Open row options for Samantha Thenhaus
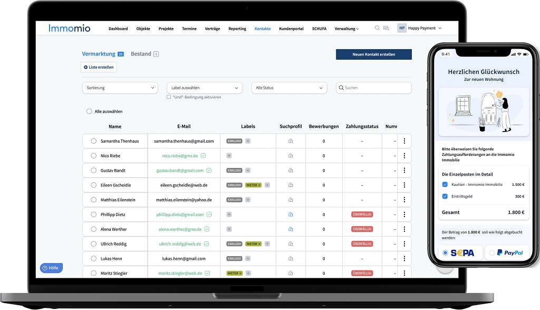540x310 pixels. [x=404, y=141]
